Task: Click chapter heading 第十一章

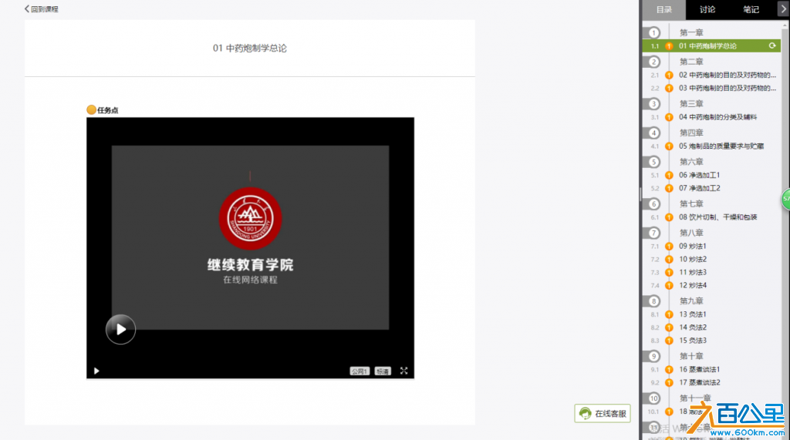Action: (695, 398)
